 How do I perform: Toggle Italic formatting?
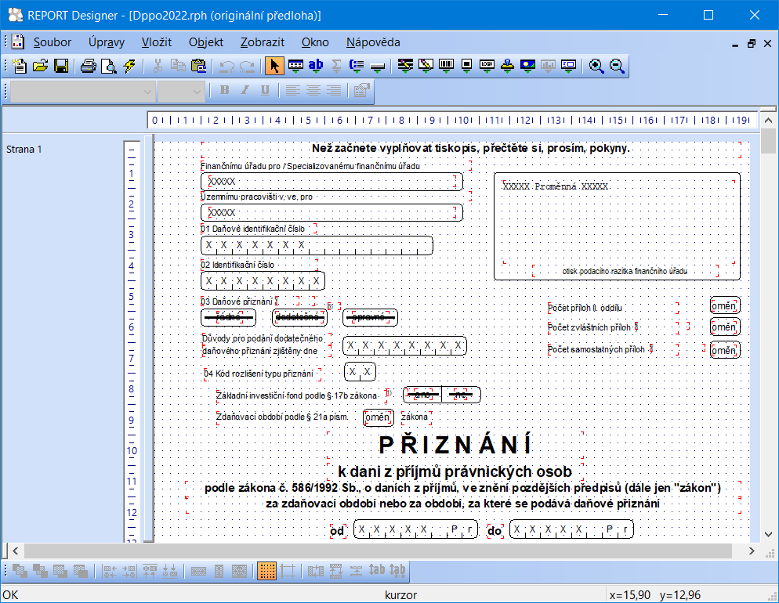(x=245, y=90)
